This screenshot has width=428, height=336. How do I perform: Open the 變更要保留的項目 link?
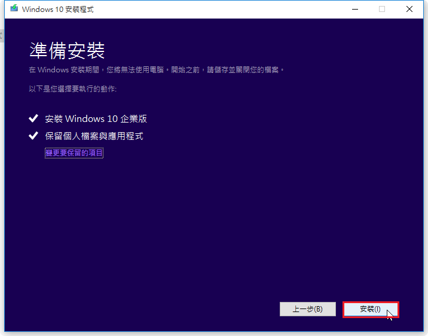74,153
